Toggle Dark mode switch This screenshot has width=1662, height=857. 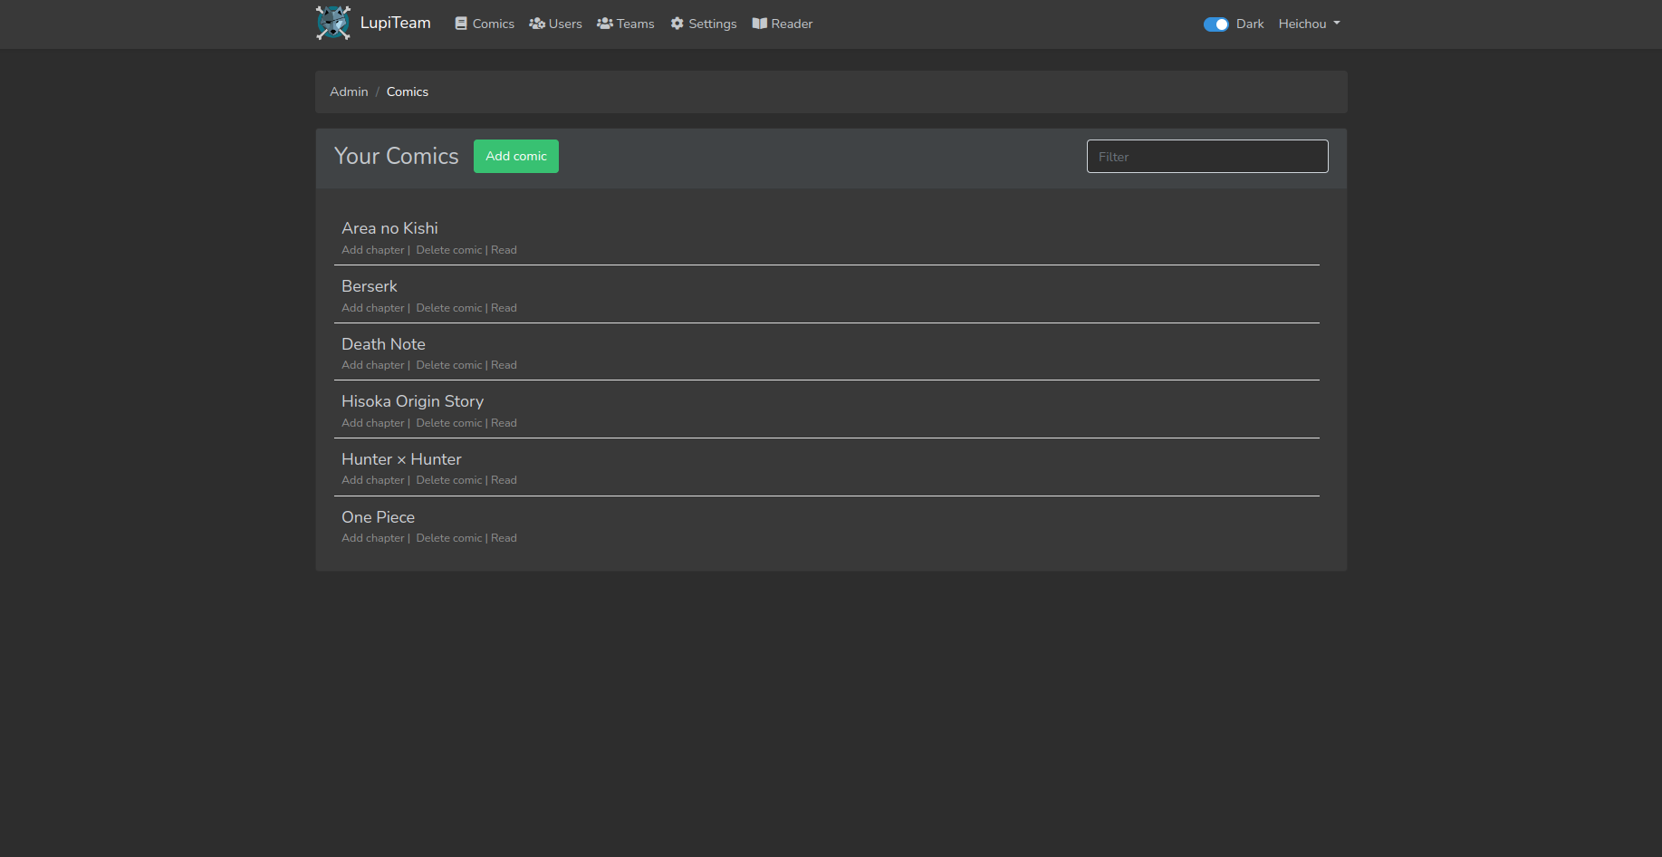tap(1215, 24)
